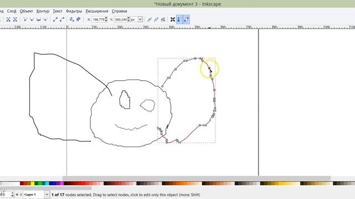Click the selected node inside yellow circle
The image size is (355, 199).
(x=210, y=68)
